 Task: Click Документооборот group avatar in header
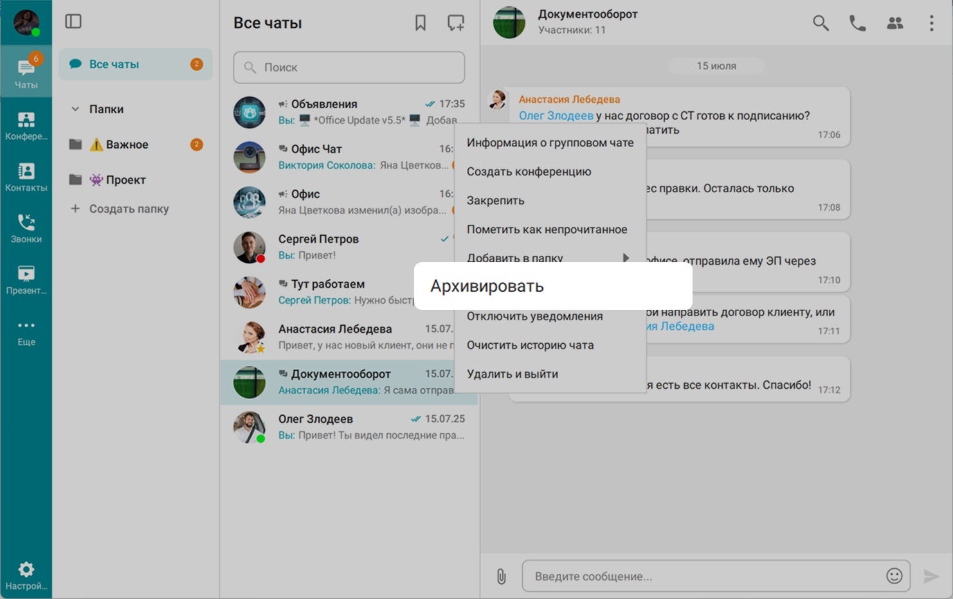(x=509, y=22)
